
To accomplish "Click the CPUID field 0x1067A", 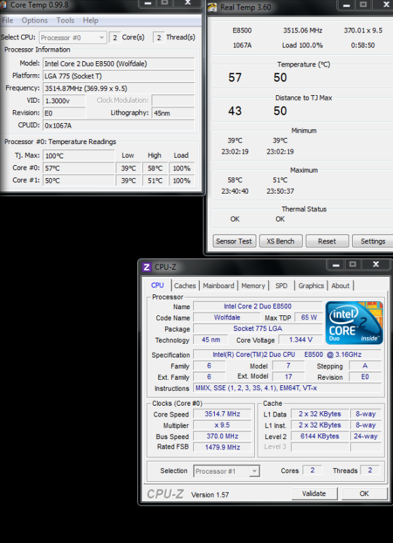I will coord(118,125).
